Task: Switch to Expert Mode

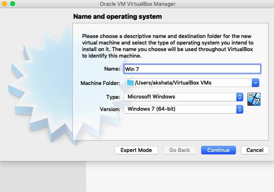Action: [136, 150]
